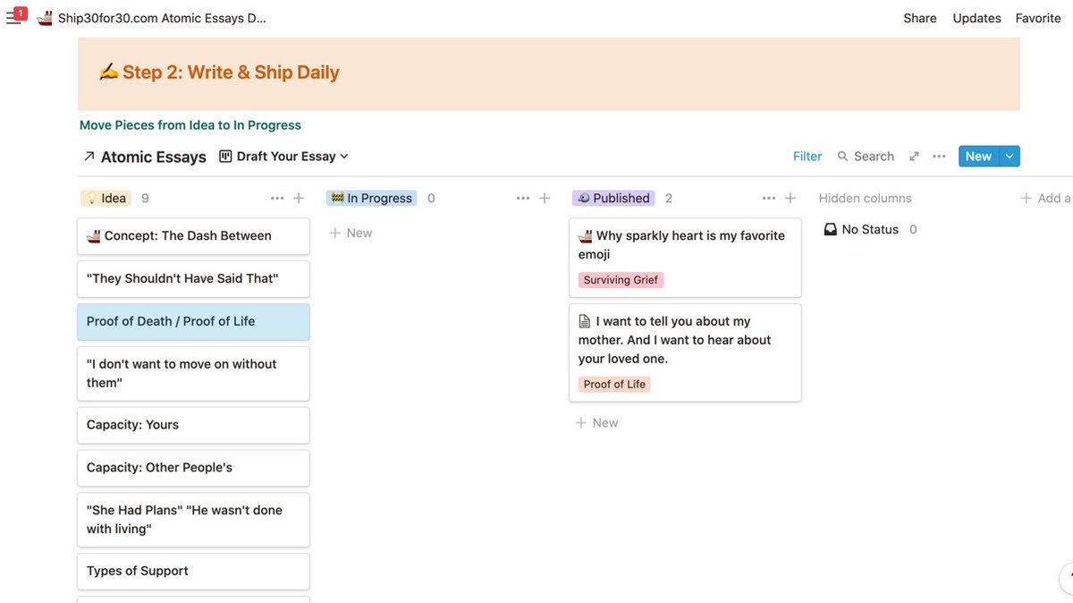Open Idea column three-dot menu

pyautogui.click(x=277, y=199)
